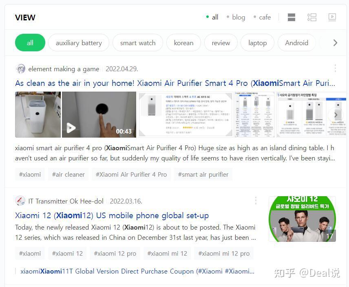Open options menu for air purifier post

[335, 68]
